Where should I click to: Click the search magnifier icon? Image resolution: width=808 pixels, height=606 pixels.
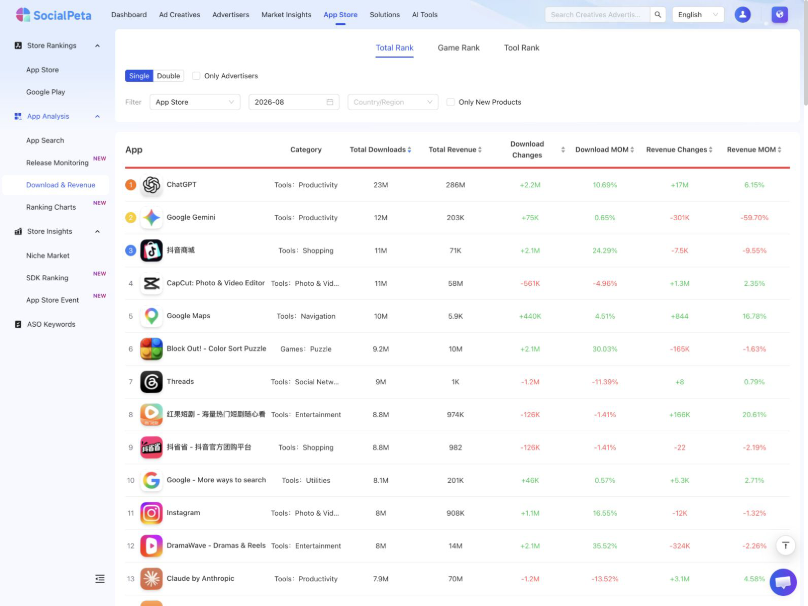[658, 15]
